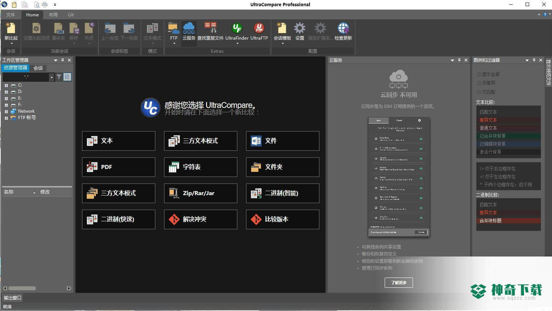Open the UltraFinder dropdown arrow
This screenshot has height=311, width=552.
(237, 44)
